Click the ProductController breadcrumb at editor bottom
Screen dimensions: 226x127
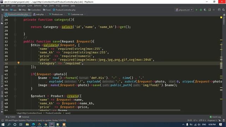click(53, 113)
